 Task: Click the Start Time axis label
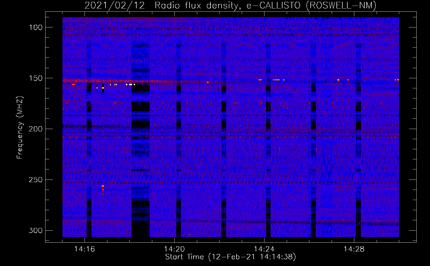coord(230,257)
